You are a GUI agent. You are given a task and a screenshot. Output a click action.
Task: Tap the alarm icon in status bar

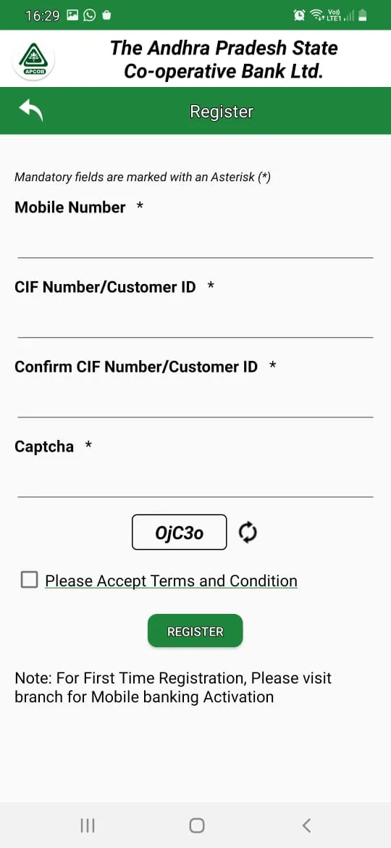[299, 16]
